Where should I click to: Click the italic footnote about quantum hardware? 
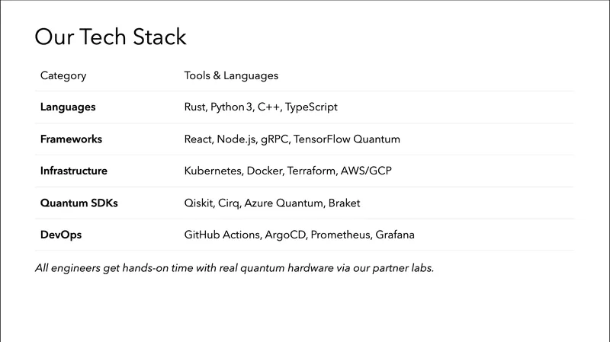tap(234, 268)
